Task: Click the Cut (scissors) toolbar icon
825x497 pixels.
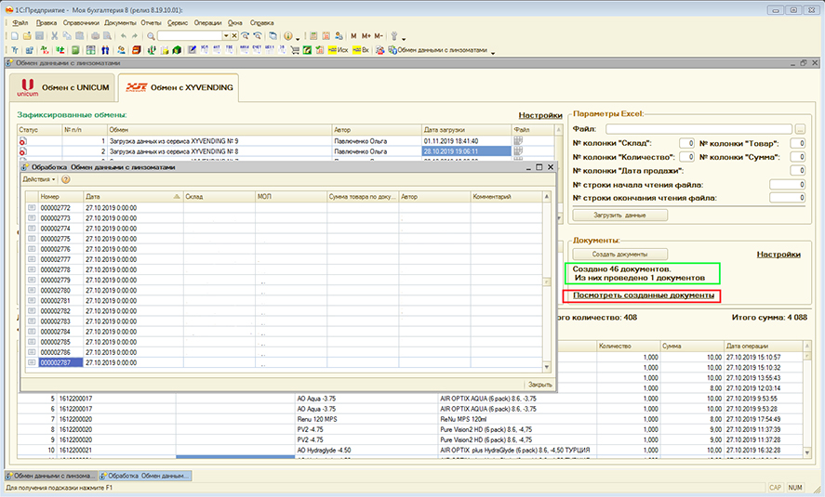Action: [55, 35]
